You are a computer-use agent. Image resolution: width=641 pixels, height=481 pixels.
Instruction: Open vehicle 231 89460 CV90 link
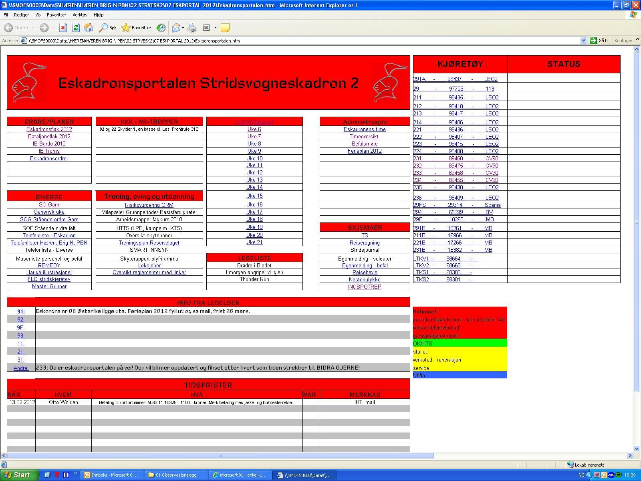coord(456,158)
